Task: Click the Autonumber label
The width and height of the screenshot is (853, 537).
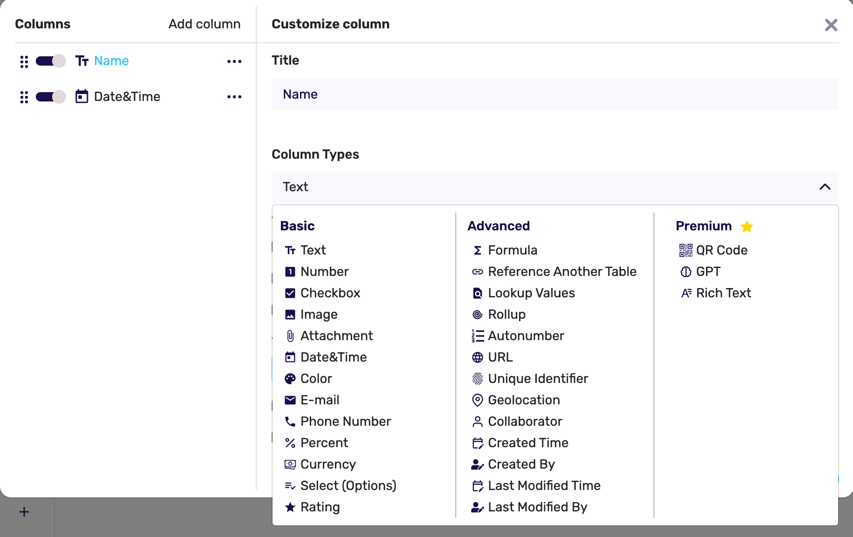Action: (x=526, y=336)
